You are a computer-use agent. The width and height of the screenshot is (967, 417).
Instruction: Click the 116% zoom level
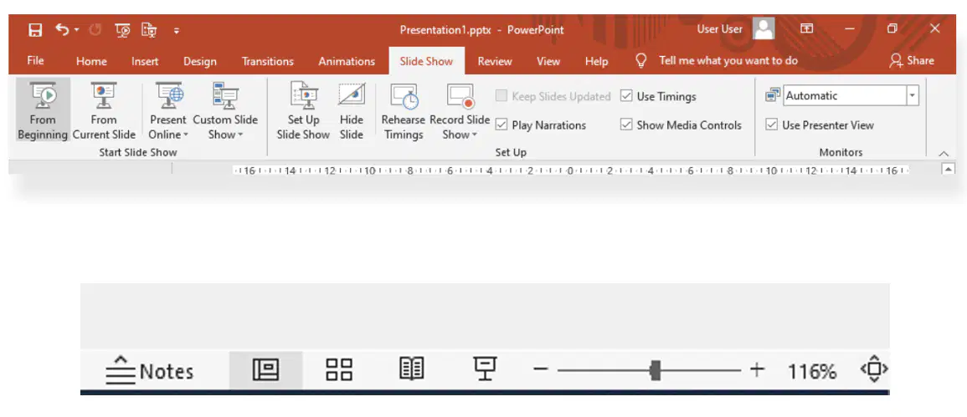coord(812,371)
